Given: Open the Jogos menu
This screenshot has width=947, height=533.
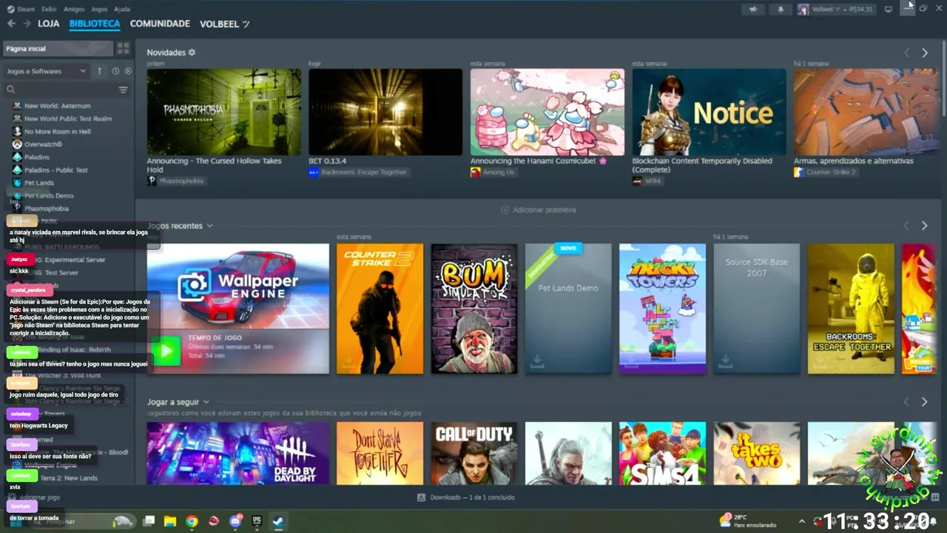Looking at the screenshot, I should click(x=99, y=9).
